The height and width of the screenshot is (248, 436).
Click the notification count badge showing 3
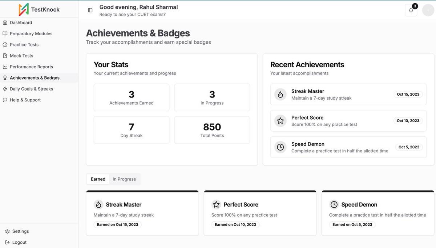click(x=415, y=6)
